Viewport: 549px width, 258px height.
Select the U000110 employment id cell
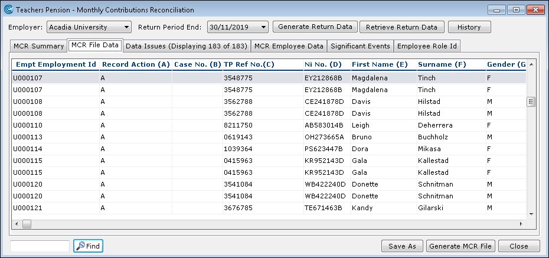(x=55, y=125)
